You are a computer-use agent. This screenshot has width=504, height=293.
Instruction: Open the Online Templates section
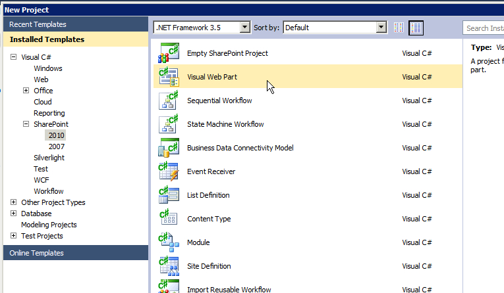(76, 253)
